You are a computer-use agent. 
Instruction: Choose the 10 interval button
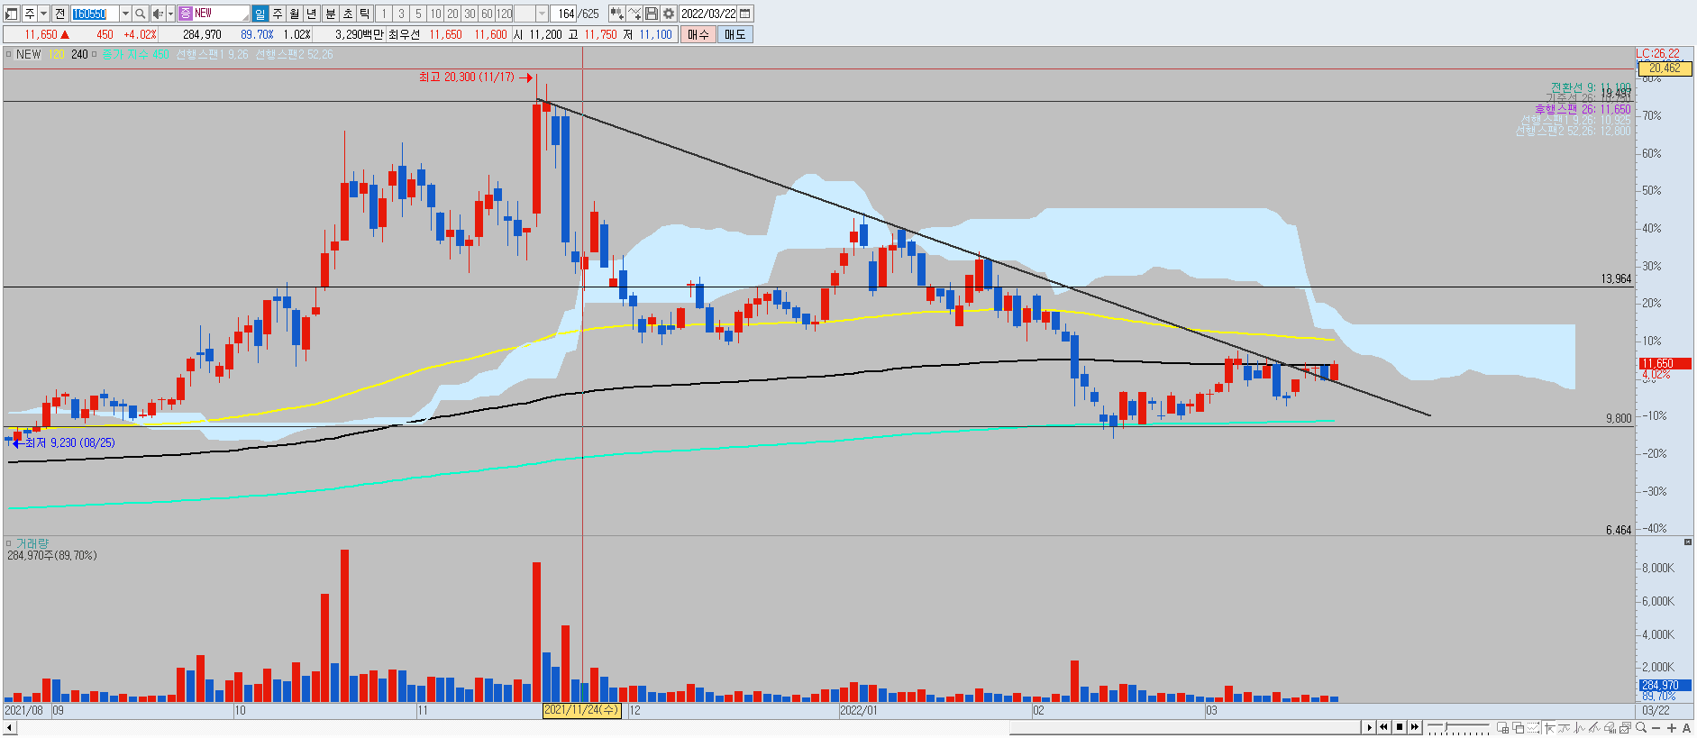(435, 14)
